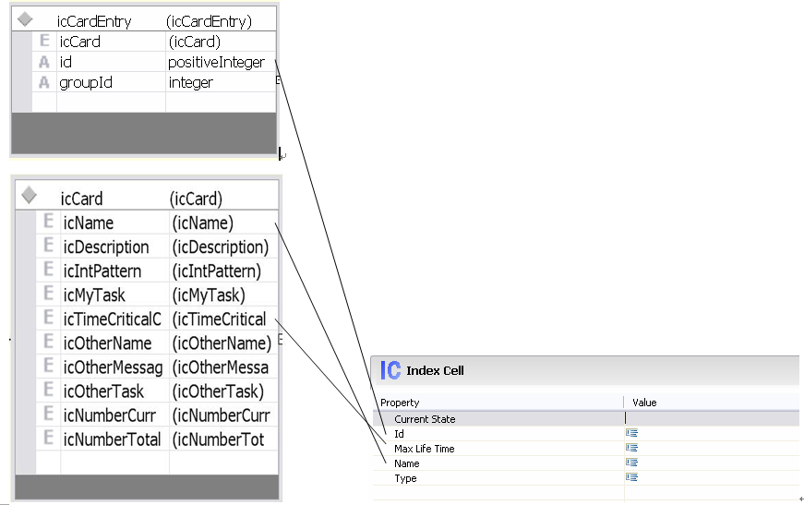Click the diamond icon beside icCard header

[29, 195]
